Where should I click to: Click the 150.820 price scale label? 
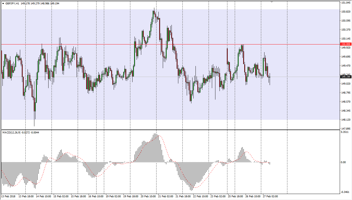point(345,12)
